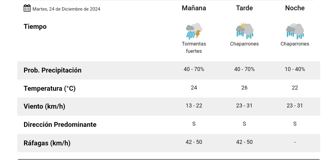Click the Viento (km/h) row label
This screenshot has width=329, height=160.
pos(44,107)
